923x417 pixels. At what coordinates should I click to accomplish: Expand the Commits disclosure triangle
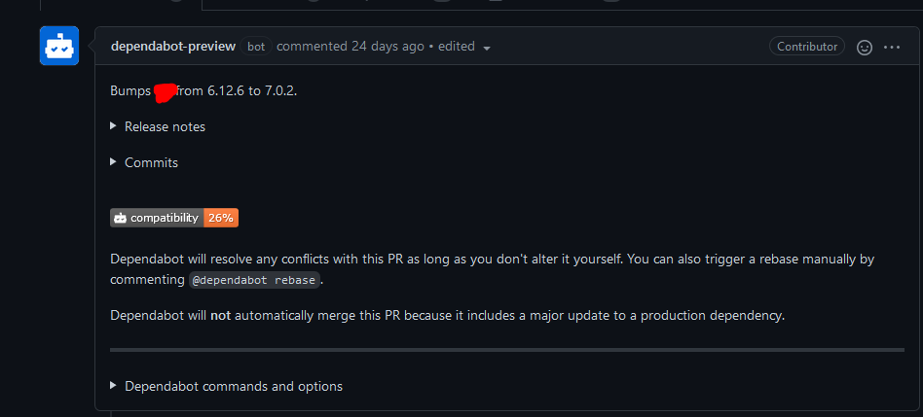pyautogui.click(x=114, y=162)
